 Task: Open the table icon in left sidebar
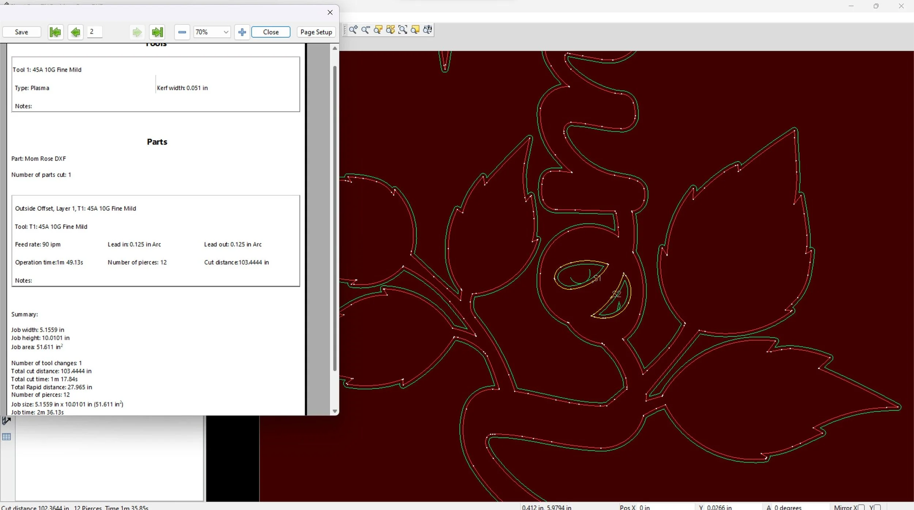7,436
